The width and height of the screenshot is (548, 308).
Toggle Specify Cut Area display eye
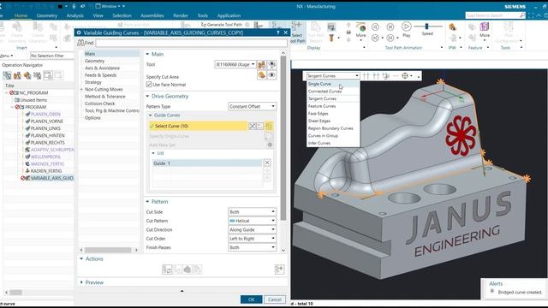pos(271,74)
